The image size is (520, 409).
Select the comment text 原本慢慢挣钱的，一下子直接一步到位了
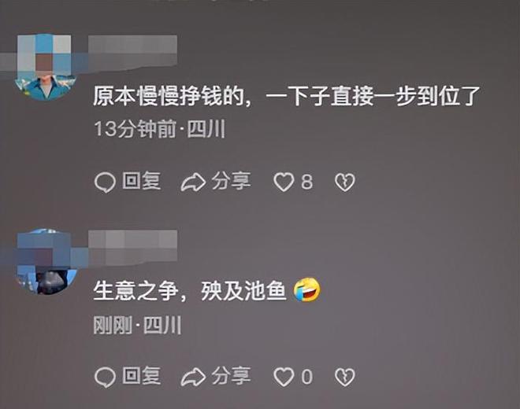287,97
